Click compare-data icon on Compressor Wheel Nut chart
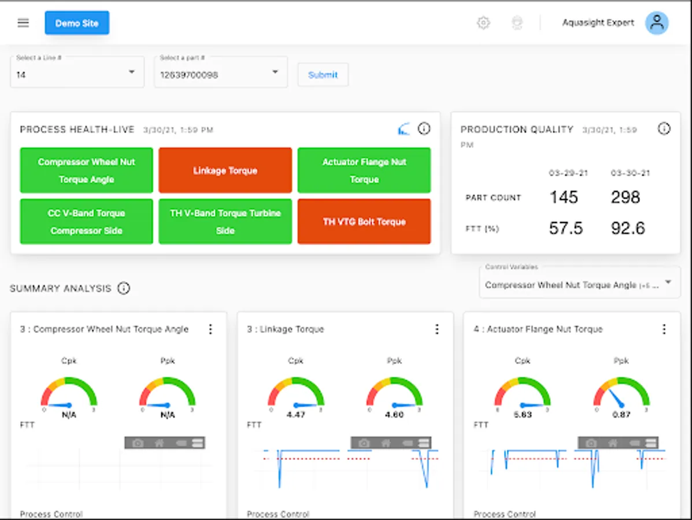The width and height of the screenshot is (692, 520). click(x=198, y=443)
